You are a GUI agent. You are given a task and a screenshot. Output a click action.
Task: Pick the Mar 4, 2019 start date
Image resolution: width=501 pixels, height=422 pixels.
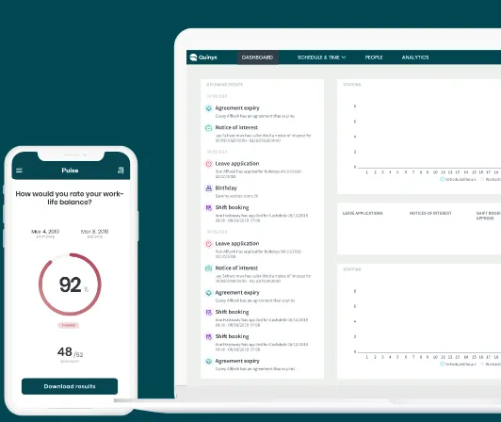click(45, 233)
